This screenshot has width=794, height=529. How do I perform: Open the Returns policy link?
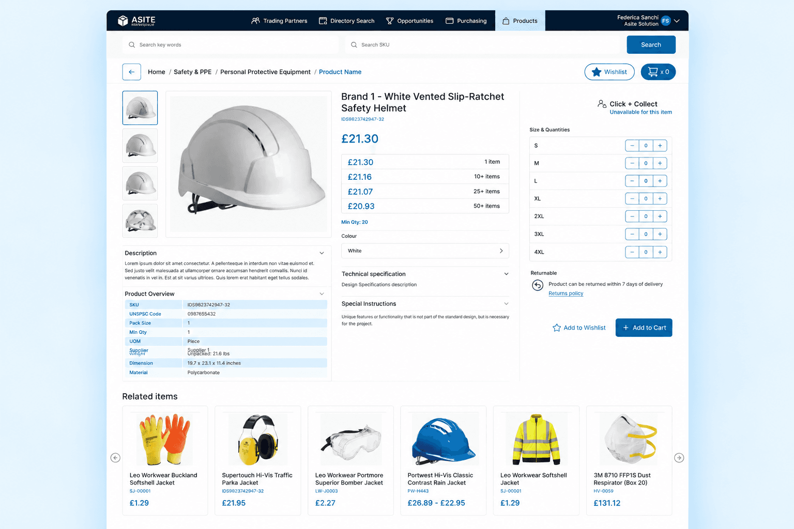pos(566,293)
